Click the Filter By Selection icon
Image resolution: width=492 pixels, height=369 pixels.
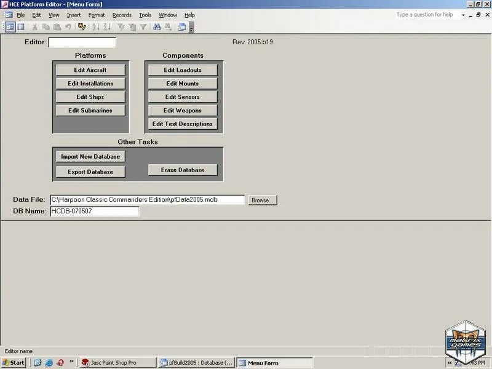[121, 27]
